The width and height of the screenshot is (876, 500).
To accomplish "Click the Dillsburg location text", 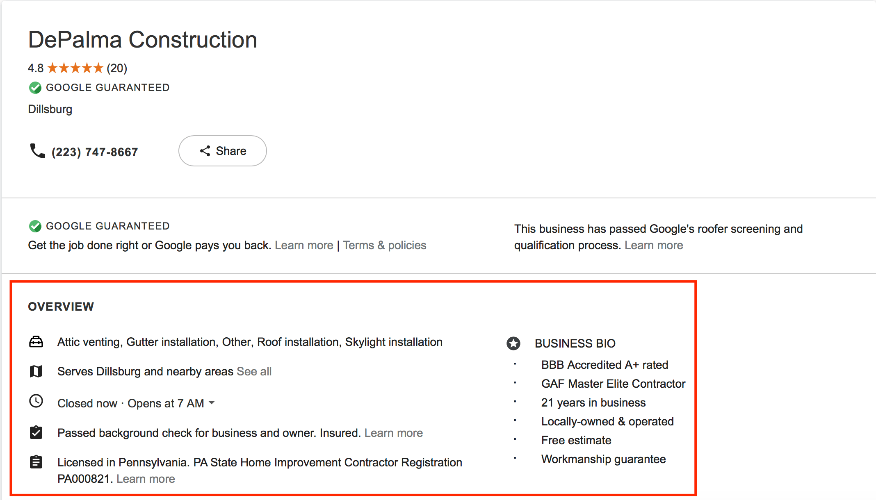I will [x=50, y=109].
